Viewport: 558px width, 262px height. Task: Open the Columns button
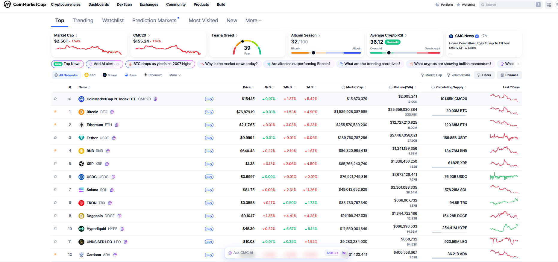click(510, 75)
